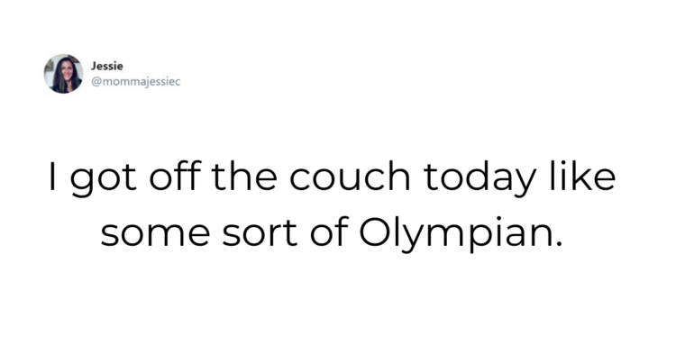The image size is (676, 354).
Task: Click the word "today" in the tweet
Action: [x=480, y=178]
